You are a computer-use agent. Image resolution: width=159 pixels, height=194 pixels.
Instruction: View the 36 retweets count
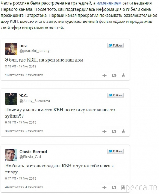point(15,131)
